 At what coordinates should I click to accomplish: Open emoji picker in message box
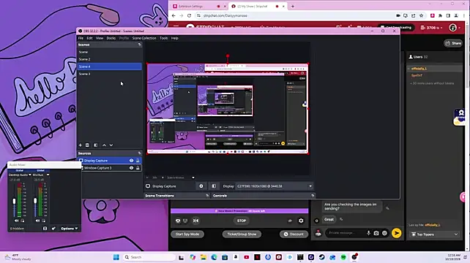[x=384, y=233]
